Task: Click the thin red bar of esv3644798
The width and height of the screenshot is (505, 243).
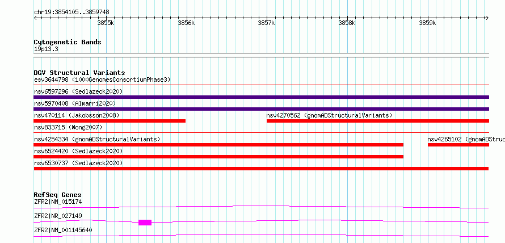Action: pos(261,85)
